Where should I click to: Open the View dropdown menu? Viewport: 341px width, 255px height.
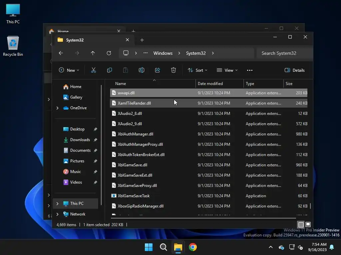227,70
